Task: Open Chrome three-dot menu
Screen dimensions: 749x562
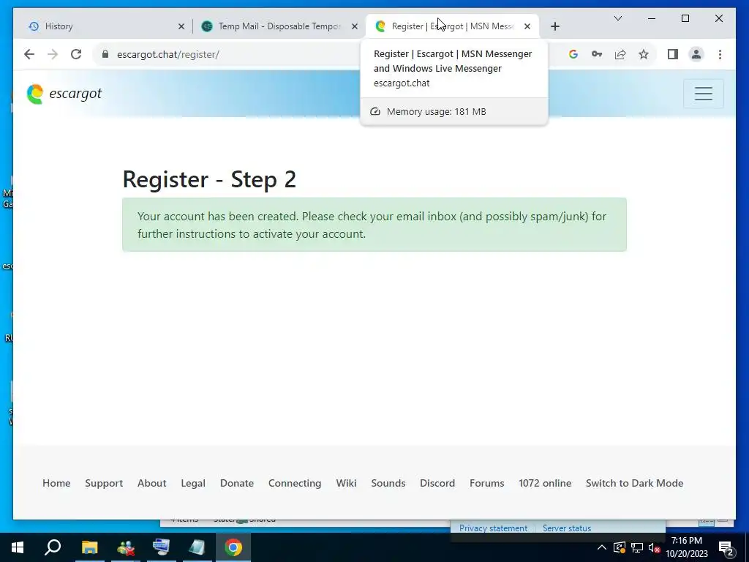Action: click(x=720, y=54)
